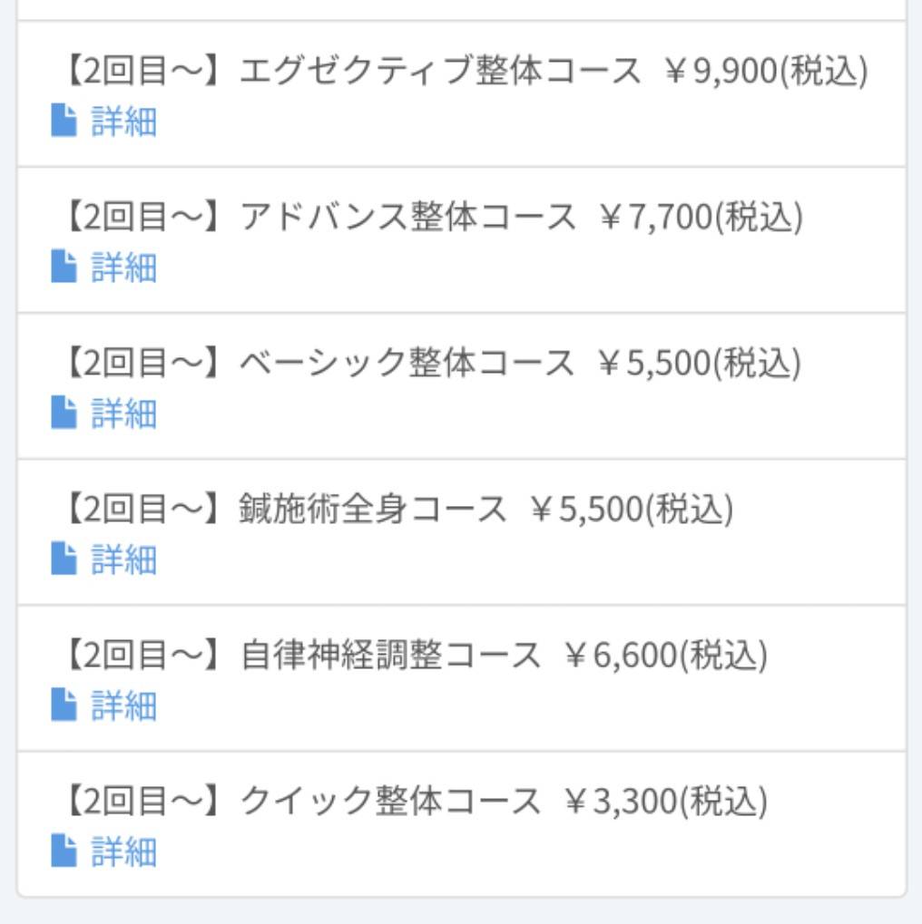Open 詳細 link for 自律神経調整コース
922x924 pixels.
tap(124, 705)
